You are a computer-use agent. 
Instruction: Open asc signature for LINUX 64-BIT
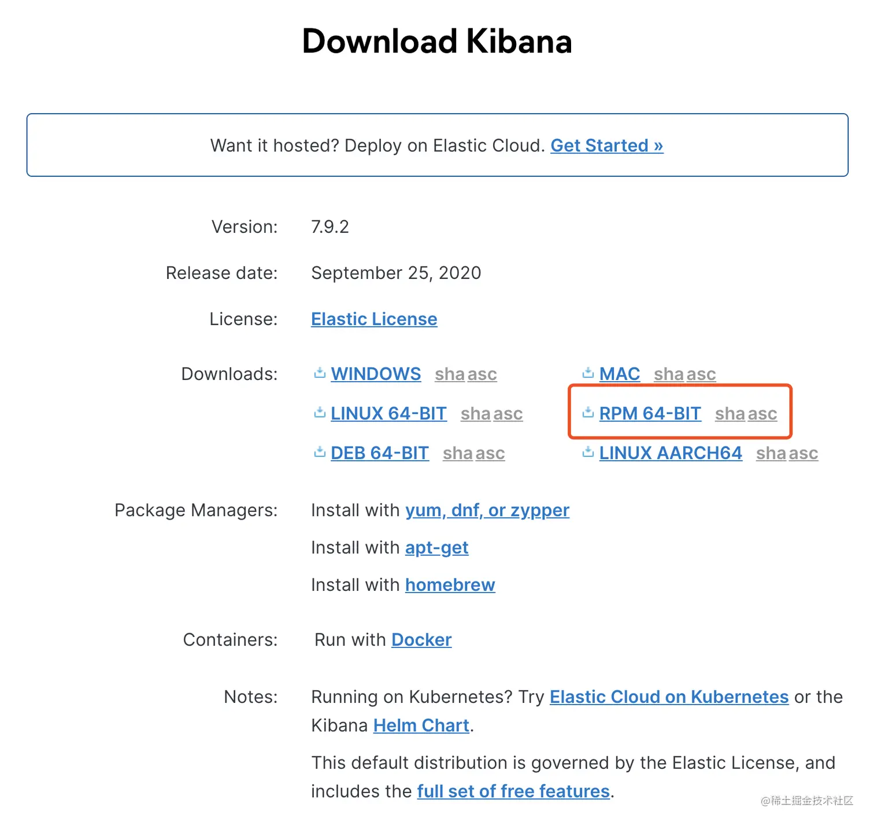tap(508, 413)
